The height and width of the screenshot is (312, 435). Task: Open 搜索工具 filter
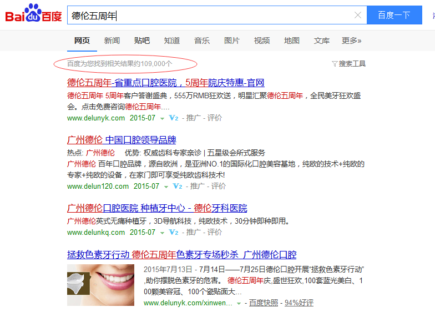(x=352, y=64)
